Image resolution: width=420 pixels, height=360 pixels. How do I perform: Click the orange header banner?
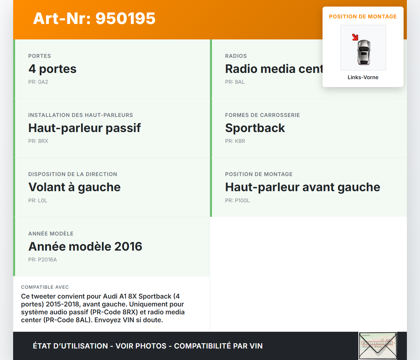[210, 19]
